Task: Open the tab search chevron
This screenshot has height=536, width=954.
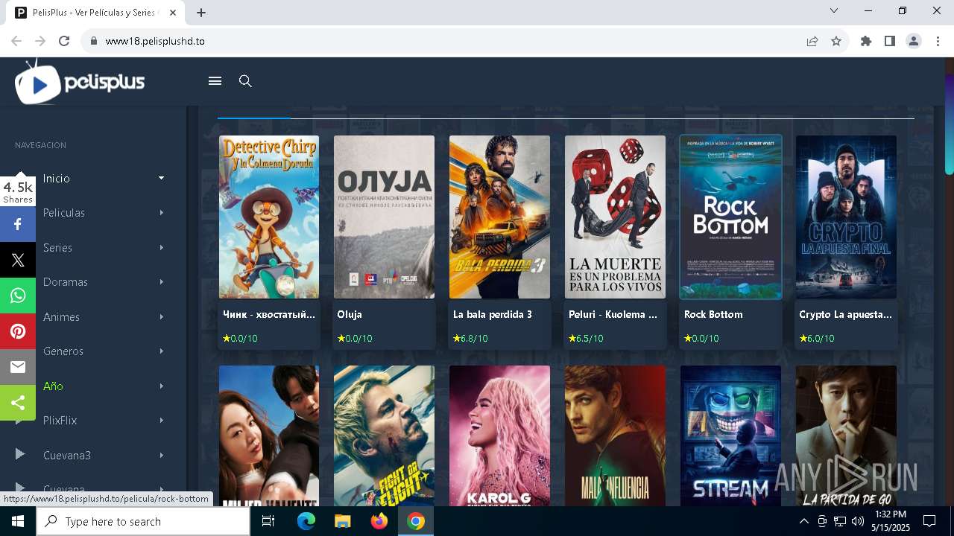Action: pyautogui.click(x=834, y=10)
